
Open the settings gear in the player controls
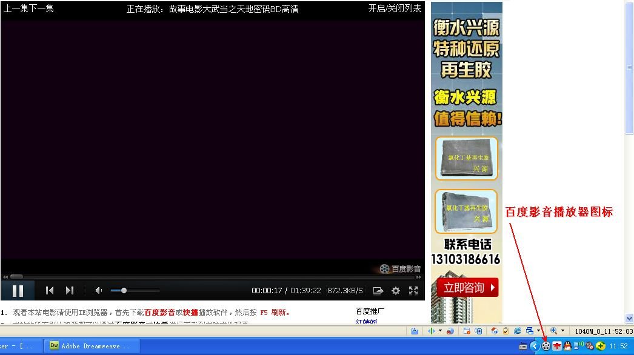[396, 291]
